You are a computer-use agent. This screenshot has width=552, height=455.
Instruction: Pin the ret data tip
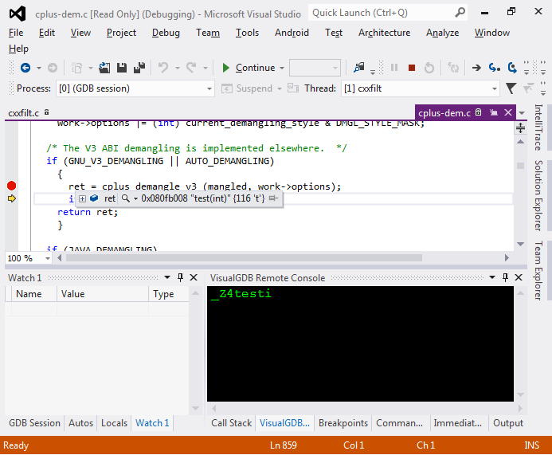(273, 198)
